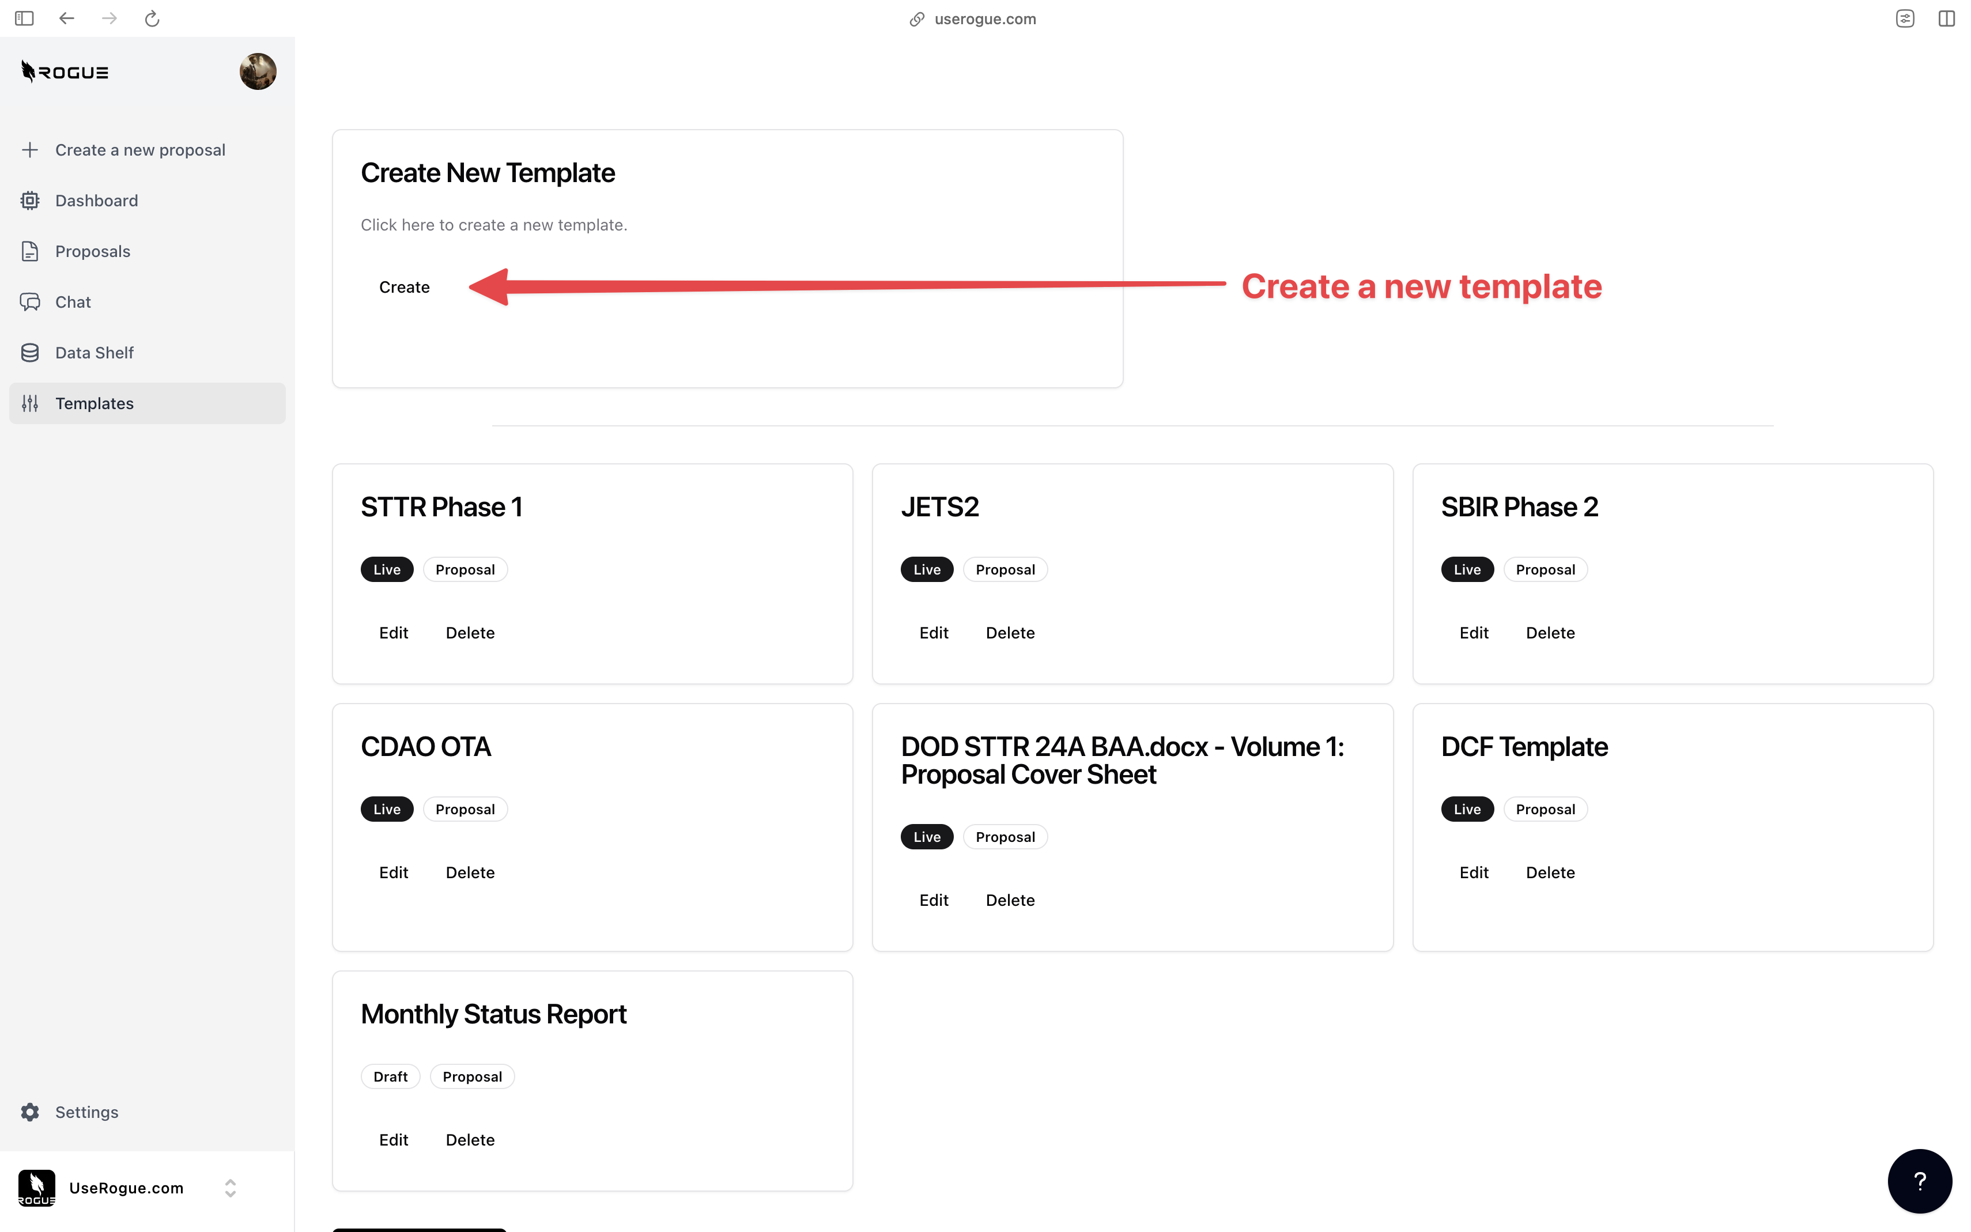
Task: Click the Settings gear icon
Action: coord(30,1112)
